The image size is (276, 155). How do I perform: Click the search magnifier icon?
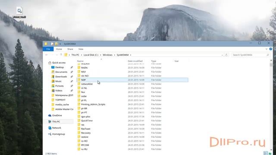click(268, 55)
